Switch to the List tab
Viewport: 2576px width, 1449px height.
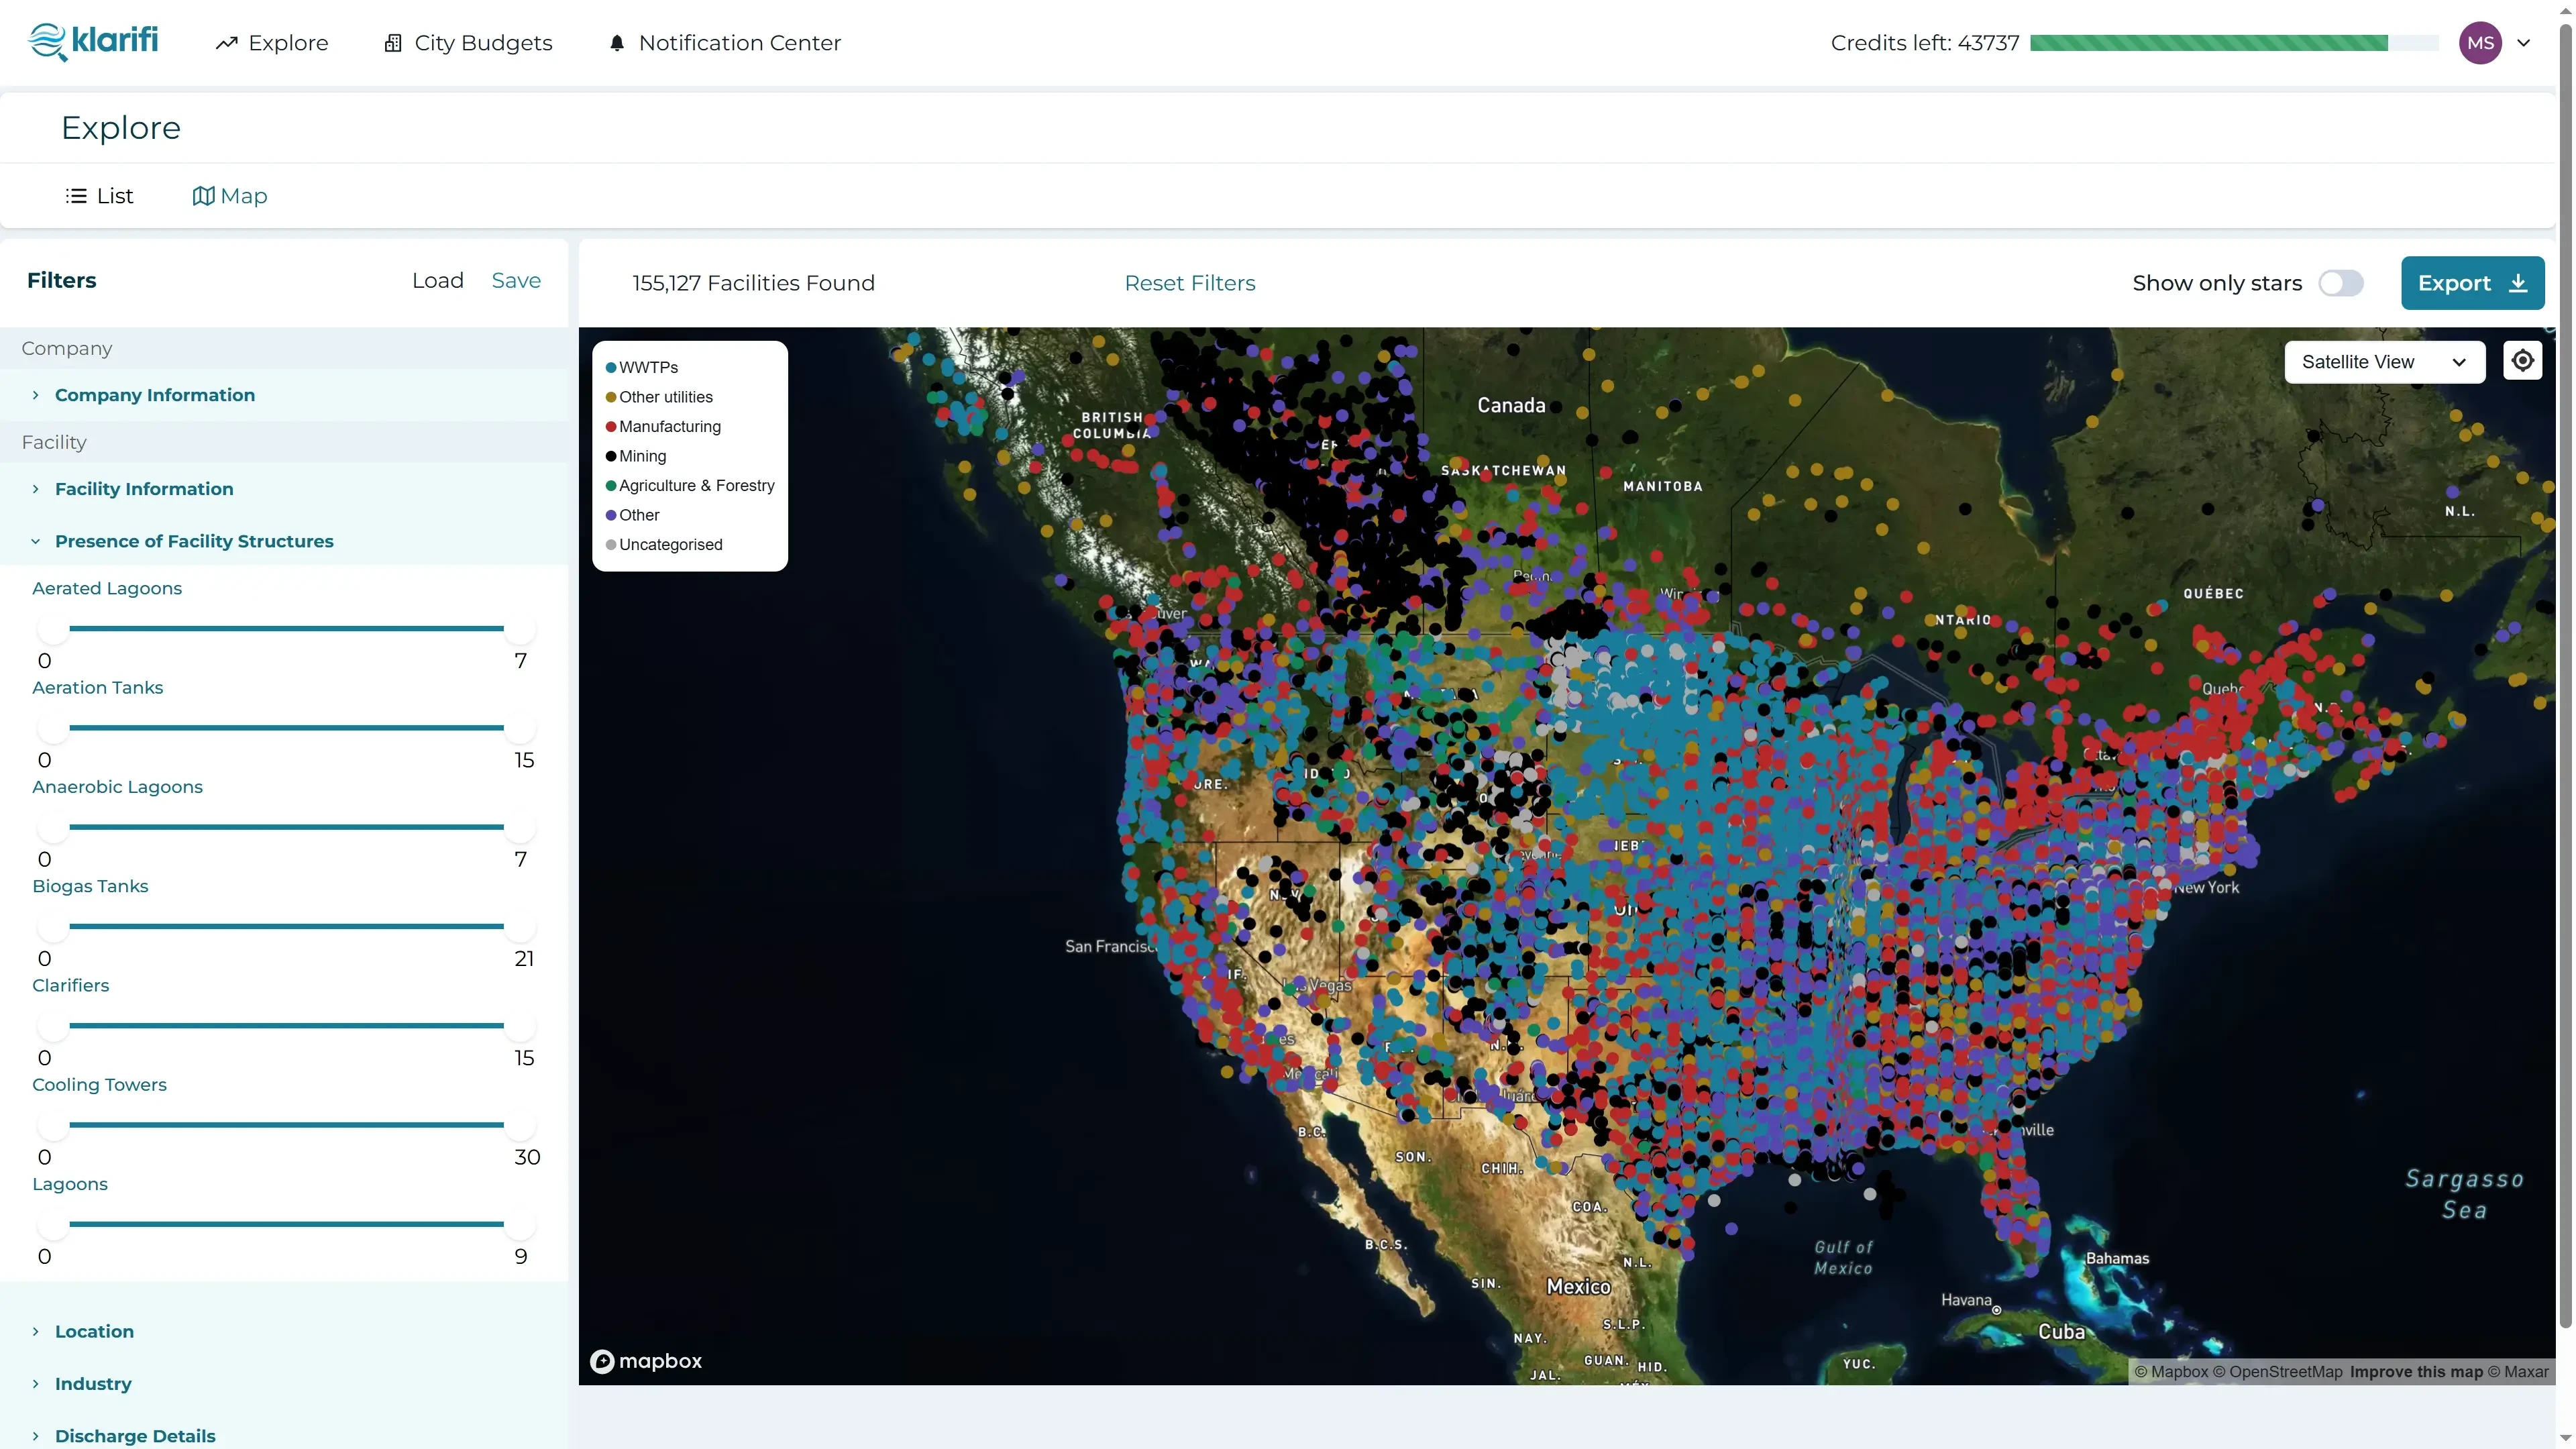pos(99,196)
